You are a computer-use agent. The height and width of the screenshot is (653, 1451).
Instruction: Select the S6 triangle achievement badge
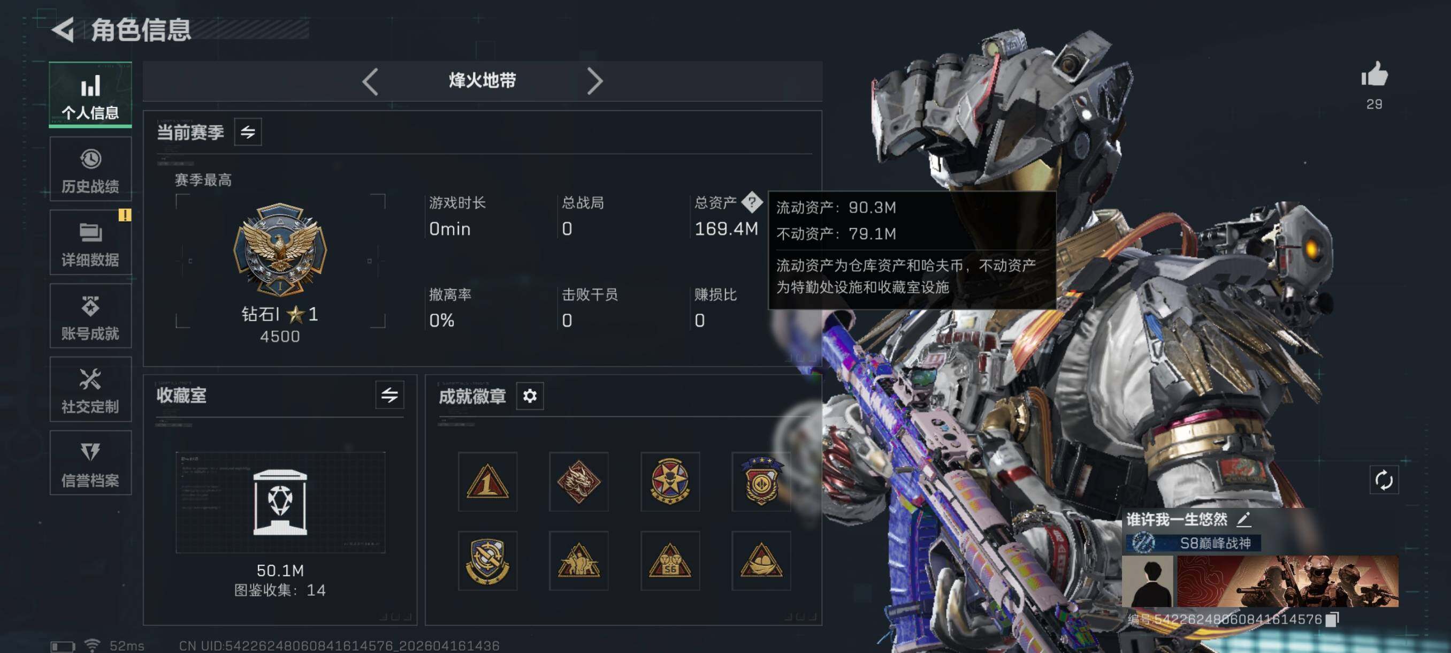670,560
